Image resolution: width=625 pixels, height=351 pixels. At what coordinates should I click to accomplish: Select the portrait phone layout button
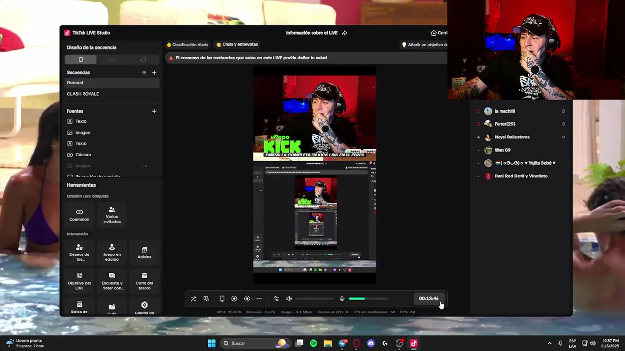coord(81,59)
